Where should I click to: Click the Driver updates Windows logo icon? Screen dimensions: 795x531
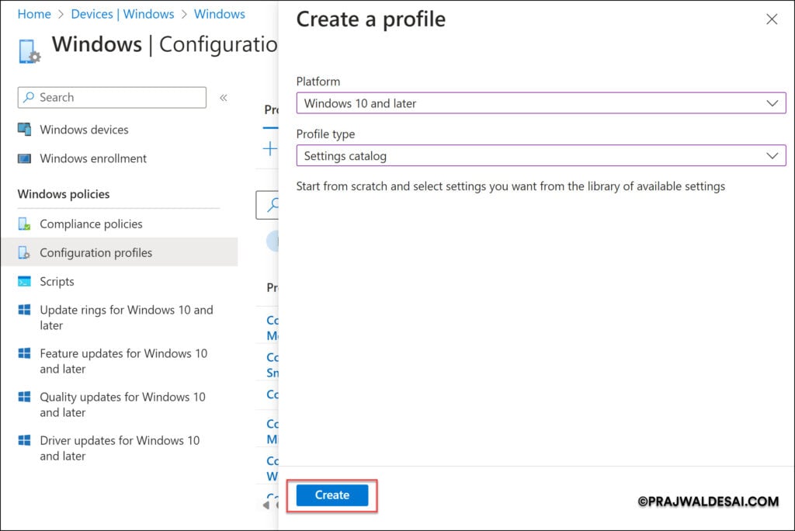coord(24,441)
